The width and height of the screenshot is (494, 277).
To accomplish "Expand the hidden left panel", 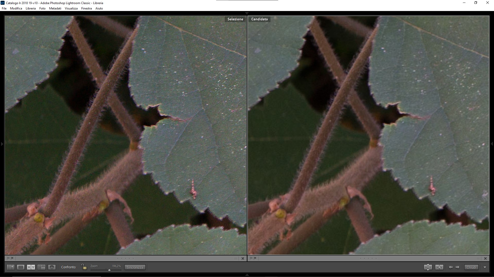I will pos(2,144).
